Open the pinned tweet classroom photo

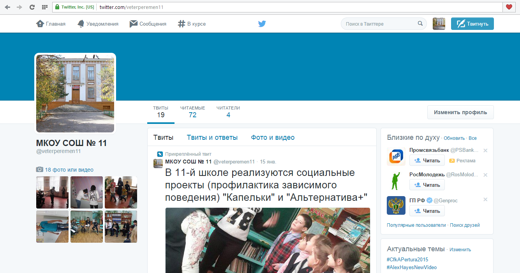click(x=268, y=240)
